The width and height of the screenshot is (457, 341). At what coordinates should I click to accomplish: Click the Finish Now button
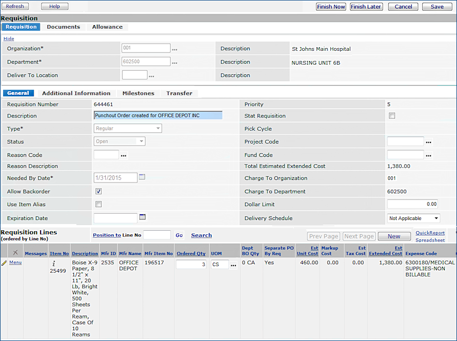(331, 7)
